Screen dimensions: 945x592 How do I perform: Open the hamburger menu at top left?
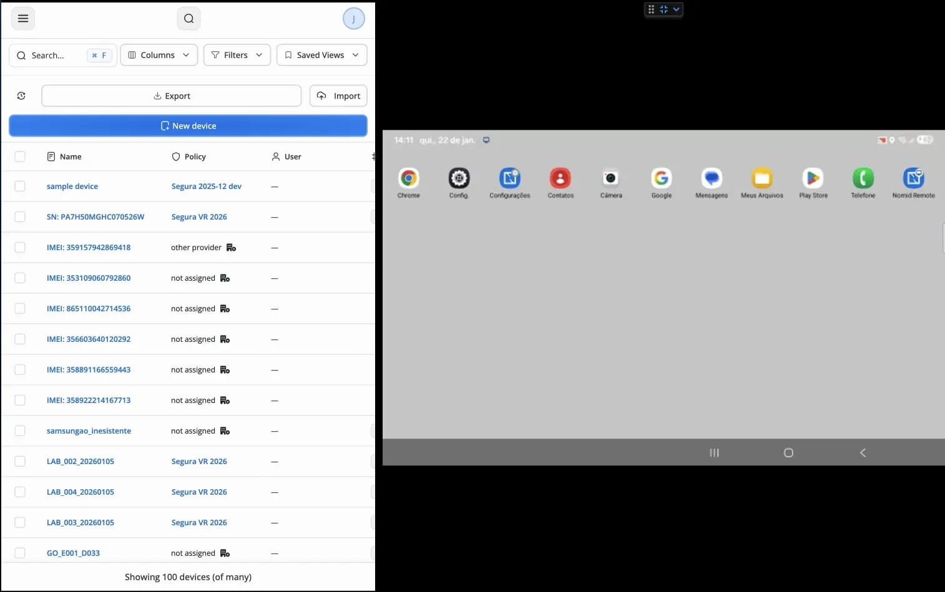tap(23, 18)
